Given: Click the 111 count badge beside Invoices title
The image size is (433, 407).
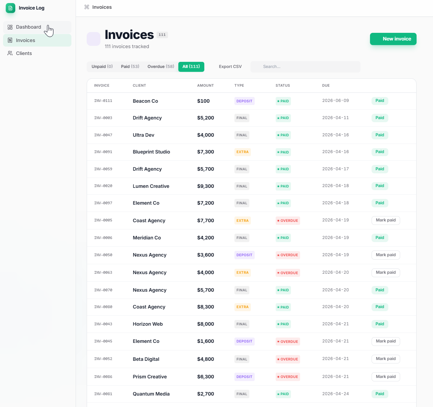Looking at the screenshot, I should point(162,35).
